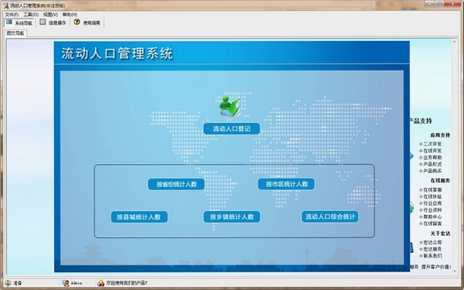Open the 视图(V) menu
Viewport: 464px width, 290px height.
(x=51, y=14)
